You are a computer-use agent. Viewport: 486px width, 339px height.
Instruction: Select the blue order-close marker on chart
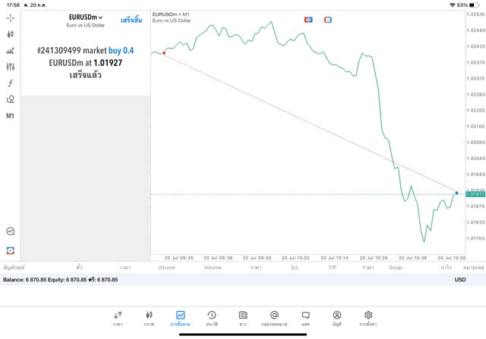[456, 193]
